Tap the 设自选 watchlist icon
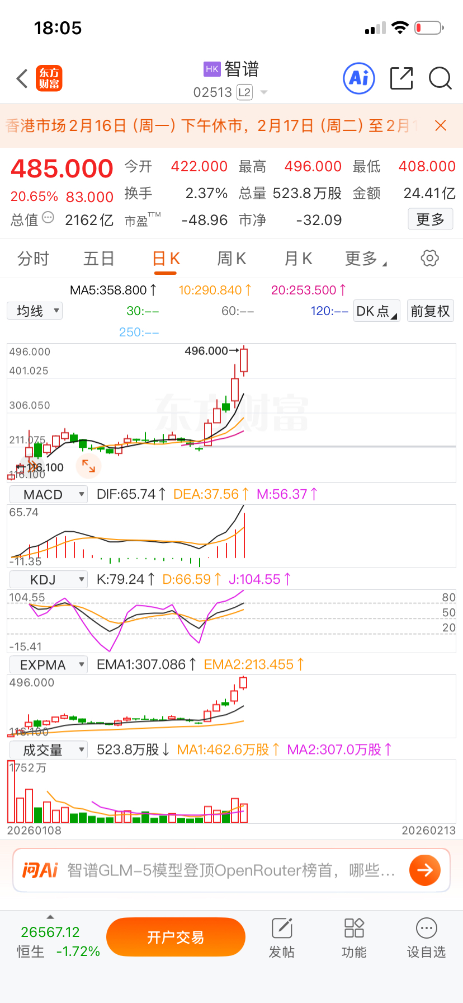 coord(426,938)
